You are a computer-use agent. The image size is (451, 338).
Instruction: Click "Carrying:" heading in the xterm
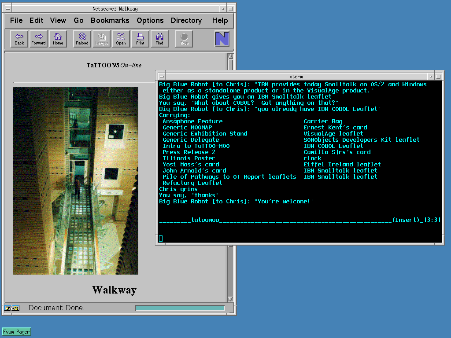pos(174,115)
